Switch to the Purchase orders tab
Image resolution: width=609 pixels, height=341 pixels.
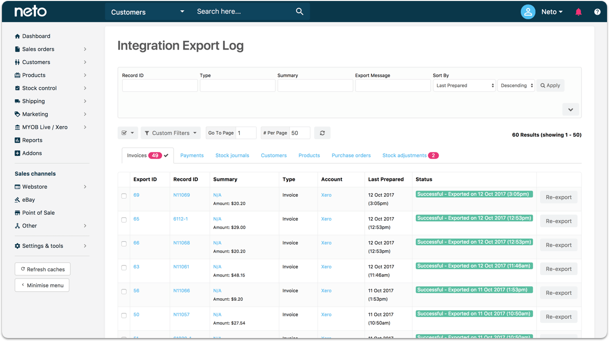(351, 155)
